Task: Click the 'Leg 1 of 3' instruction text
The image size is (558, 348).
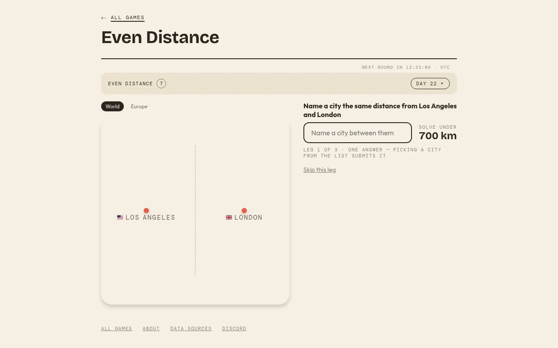Action: [372, 153]
